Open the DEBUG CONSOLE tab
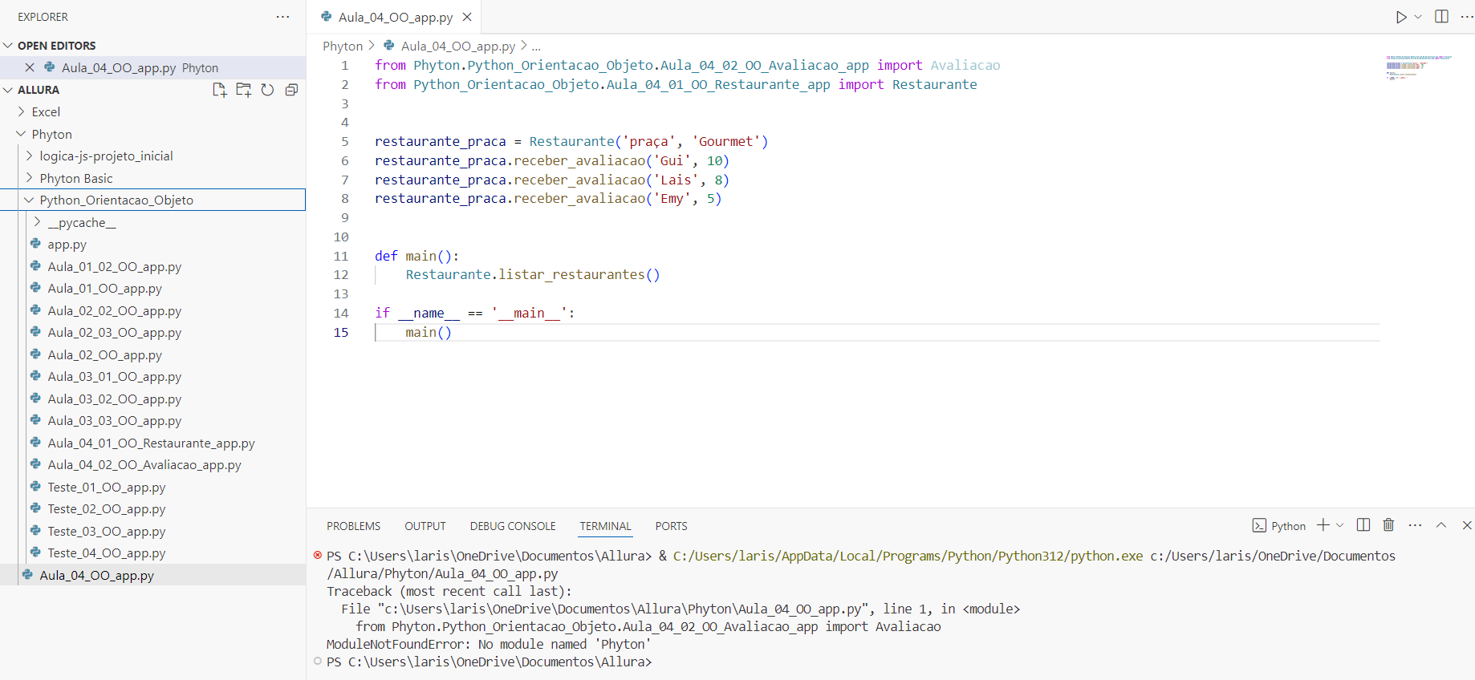This screenshot has height=680, width=1475. tap(513, 526)
